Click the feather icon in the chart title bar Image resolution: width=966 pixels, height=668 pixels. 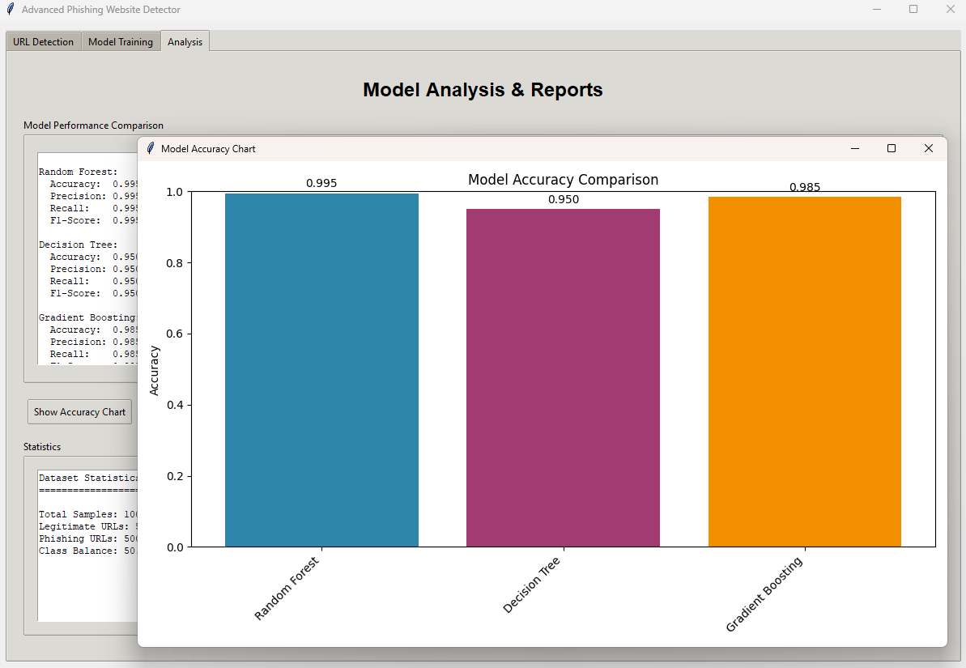(x=150, y=149)
